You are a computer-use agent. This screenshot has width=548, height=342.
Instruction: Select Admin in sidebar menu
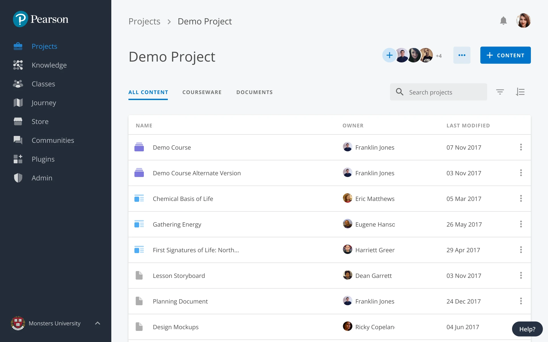pos(42,178)
